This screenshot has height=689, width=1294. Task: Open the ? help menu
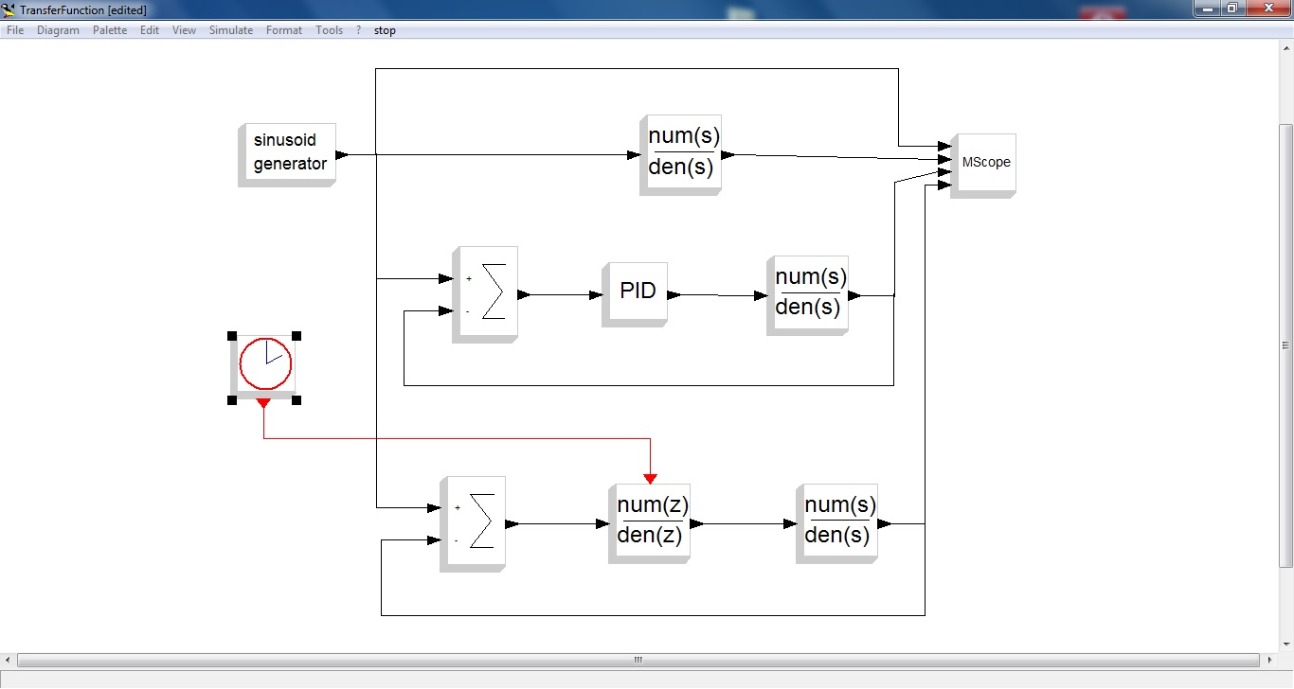pos(359,30)
